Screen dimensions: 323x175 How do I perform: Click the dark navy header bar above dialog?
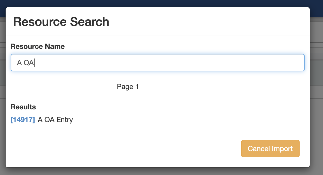[161, 3]
